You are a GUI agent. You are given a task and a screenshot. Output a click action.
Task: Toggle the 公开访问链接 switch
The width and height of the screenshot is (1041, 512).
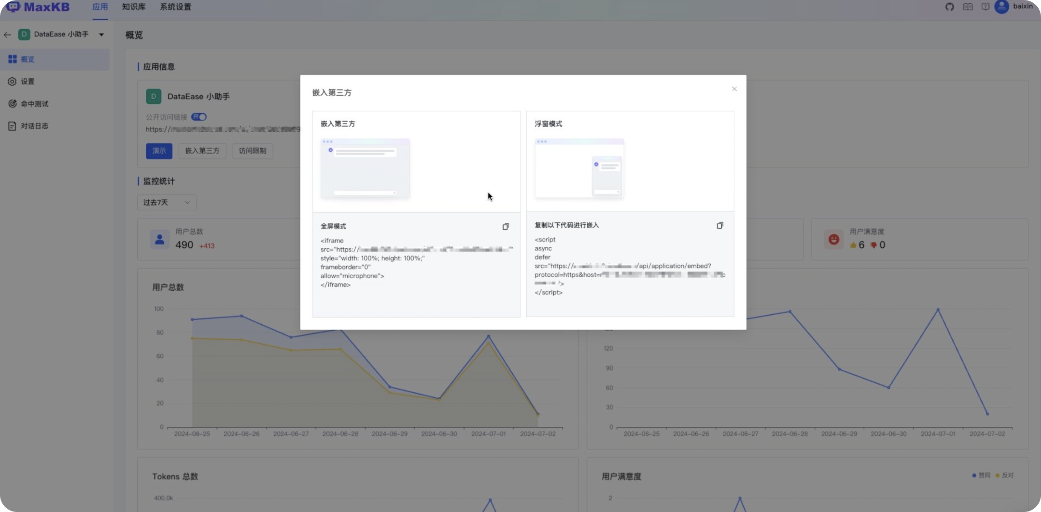[x=199, y=117]
